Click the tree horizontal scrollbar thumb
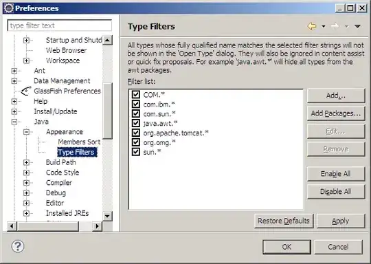The image size is (371, 264). coord(48,226)
